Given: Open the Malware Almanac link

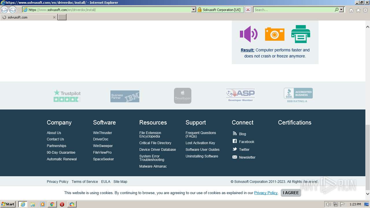Looking at the screenshot, I should 153,166.
